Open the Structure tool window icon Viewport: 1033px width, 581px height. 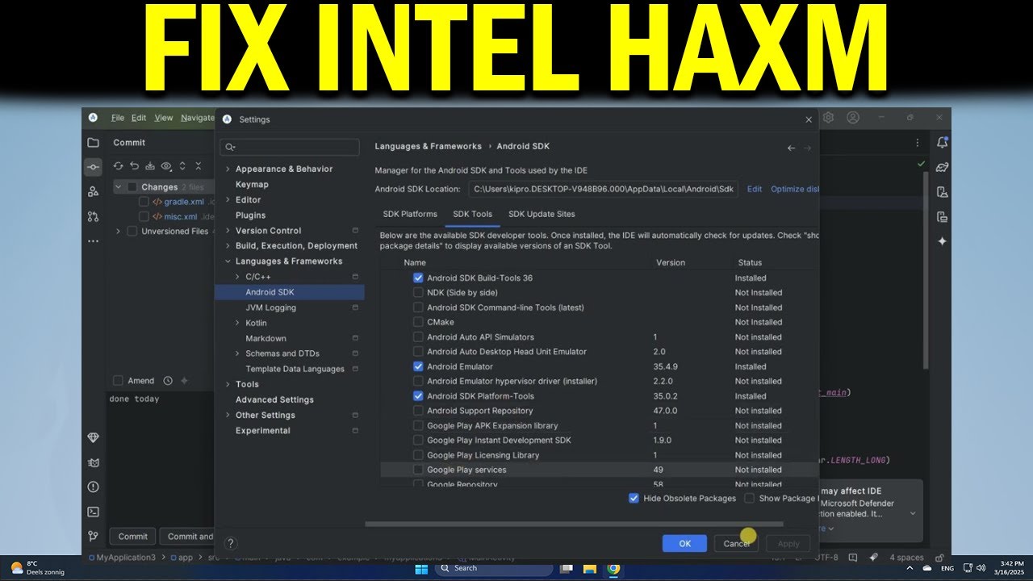(94, 191)
